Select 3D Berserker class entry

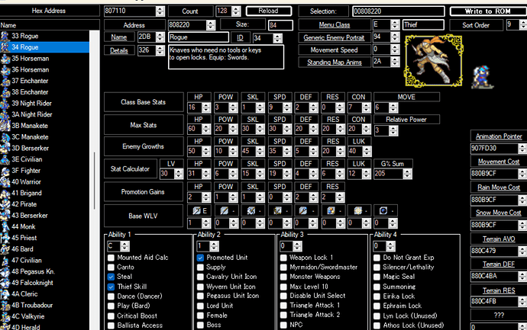pyautogui.click(x=45, y=148)
